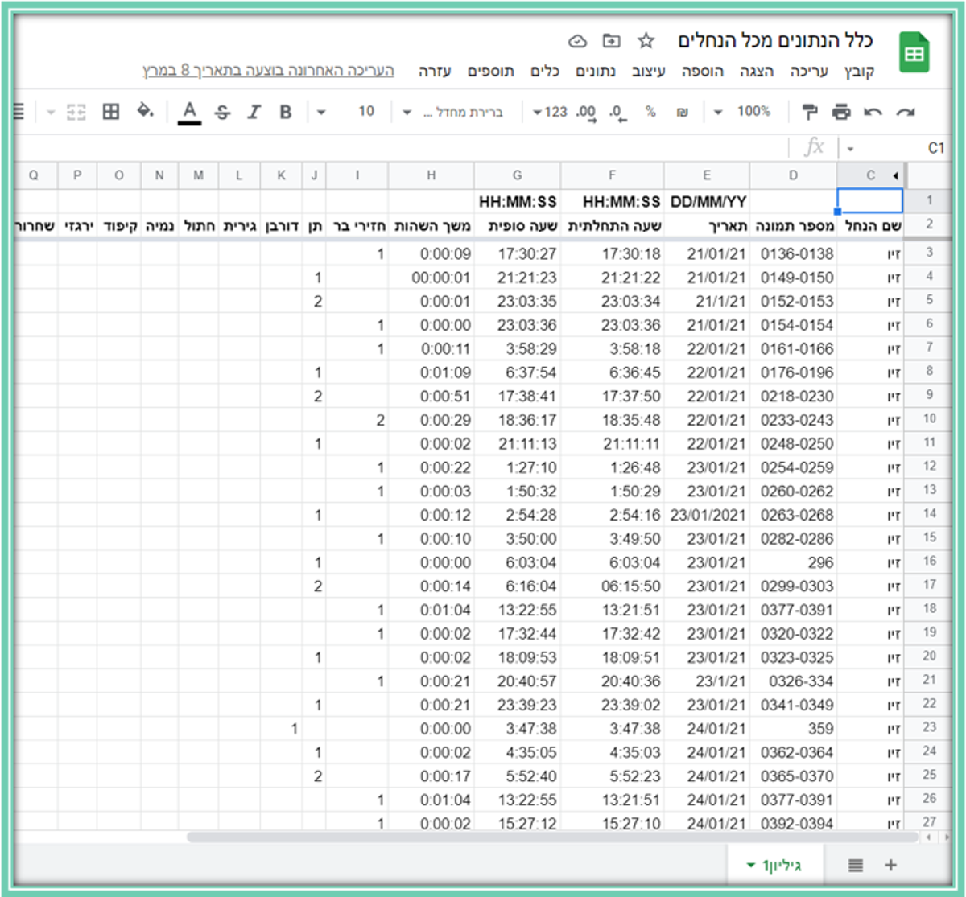Select the paint format tool

[810, 112]
